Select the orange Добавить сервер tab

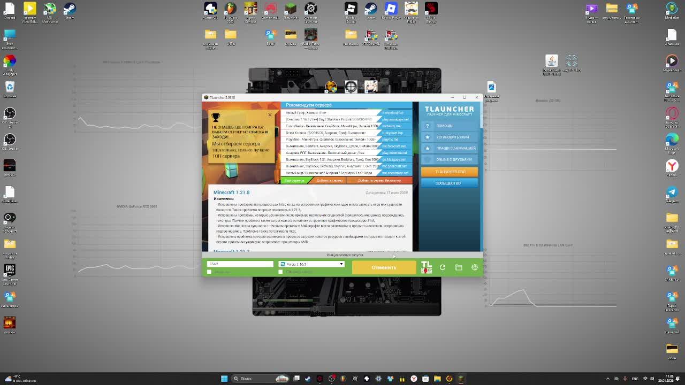click(x=329, y=180)
